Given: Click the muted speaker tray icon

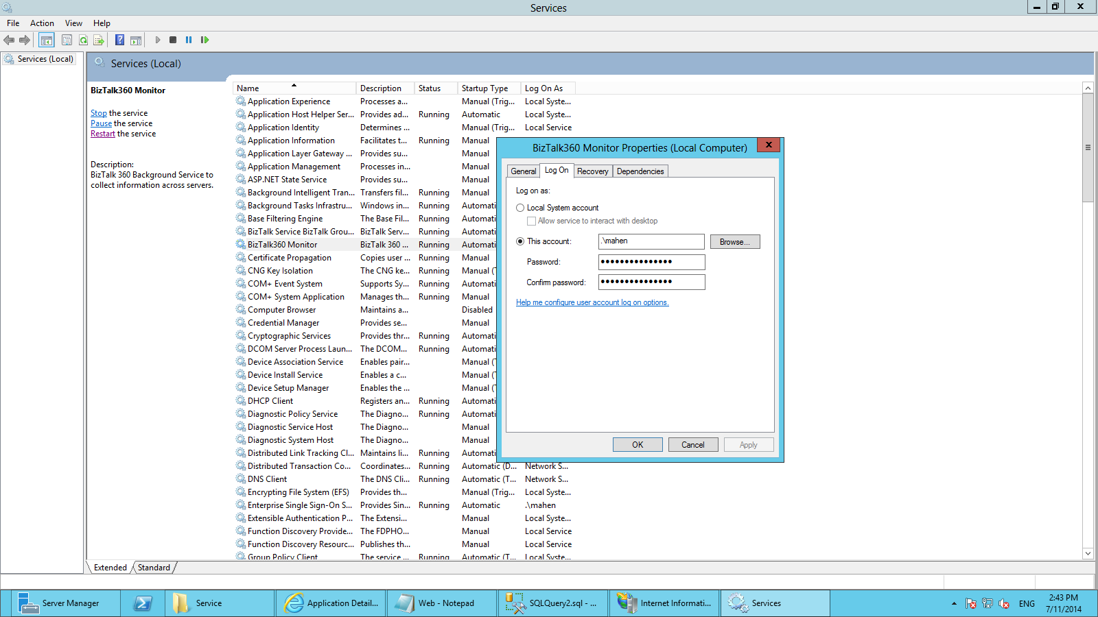Looking at the screenshot, I should (x=1004, y=603).
